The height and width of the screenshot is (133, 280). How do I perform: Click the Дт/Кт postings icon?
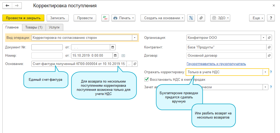click(x=105, y=18)
